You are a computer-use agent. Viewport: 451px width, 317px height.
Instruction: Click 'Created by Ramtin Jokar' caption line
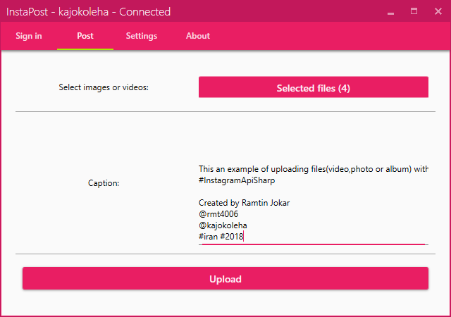[244, 203]
